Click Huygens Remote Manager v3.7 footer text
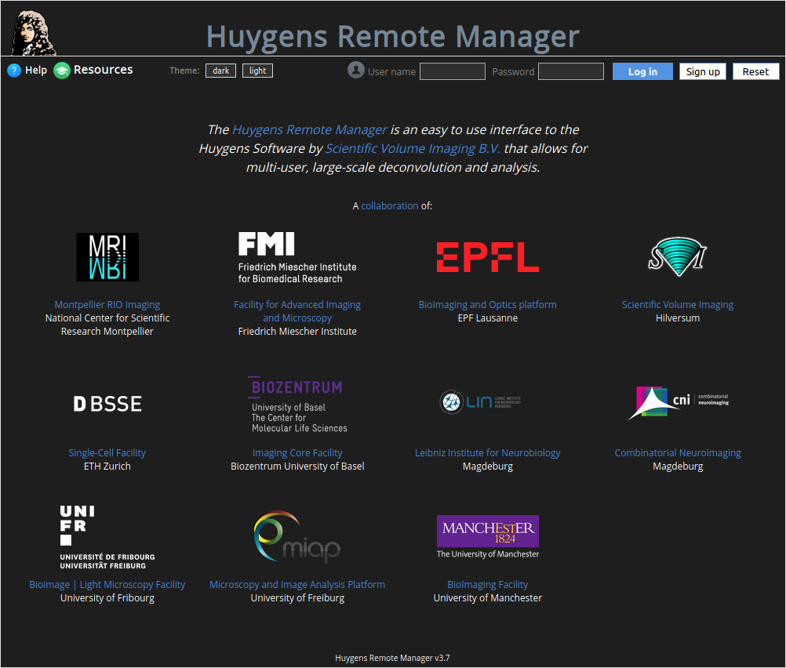786x668 pixels. [392, 658]
